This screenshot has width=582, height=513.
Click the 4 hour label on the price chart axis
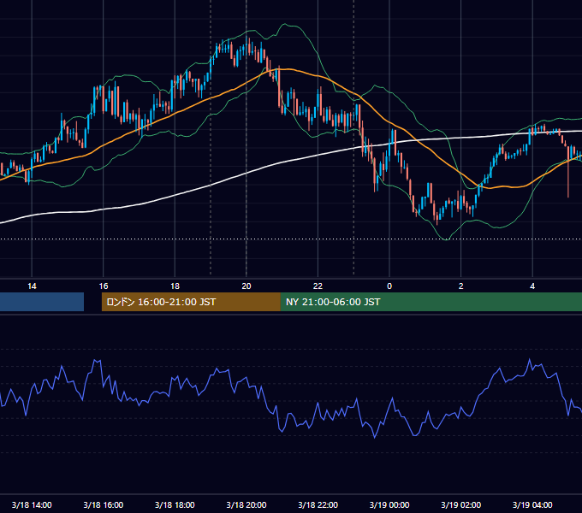pos(532,286)
